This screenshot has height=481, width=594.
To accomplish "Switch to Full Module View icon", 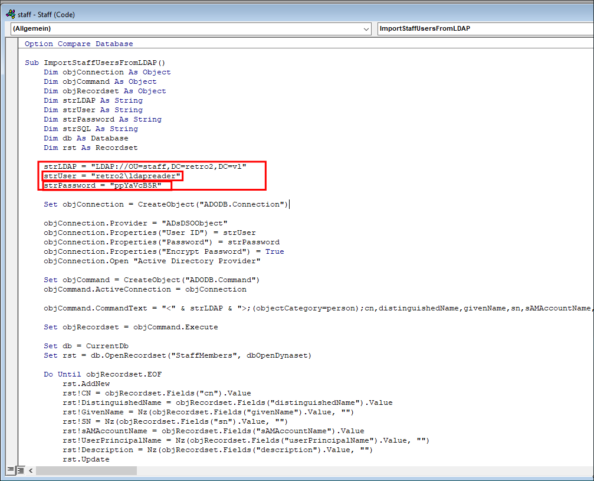I will [x=20, y=470].
